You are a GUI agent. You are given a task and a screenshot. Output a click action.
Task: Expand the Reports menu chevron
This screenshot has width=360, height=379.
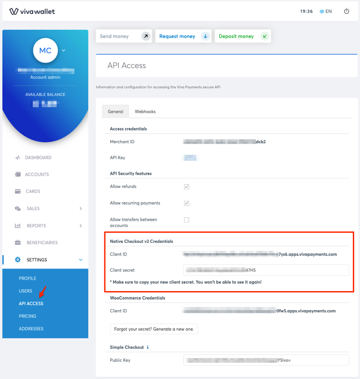coord(81,225)
